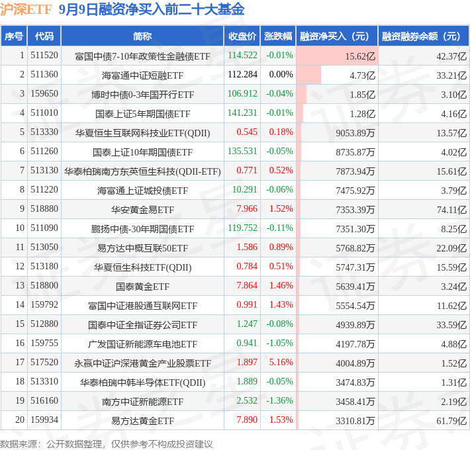Click fund 国泰中证全指证券公司ETF
The height and width of the screenshot is (450, 470).
pos(142,325)
